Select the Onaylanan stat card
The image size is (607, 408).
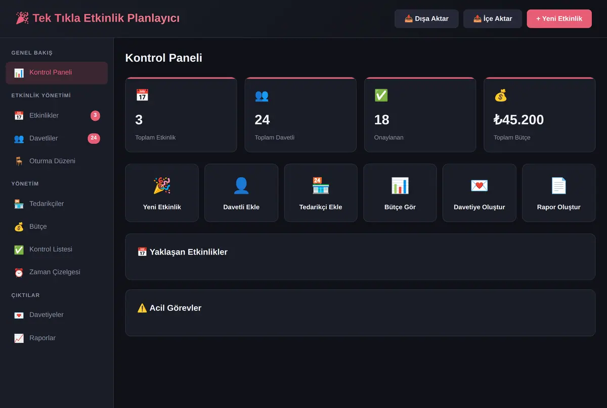pos(420,115)
